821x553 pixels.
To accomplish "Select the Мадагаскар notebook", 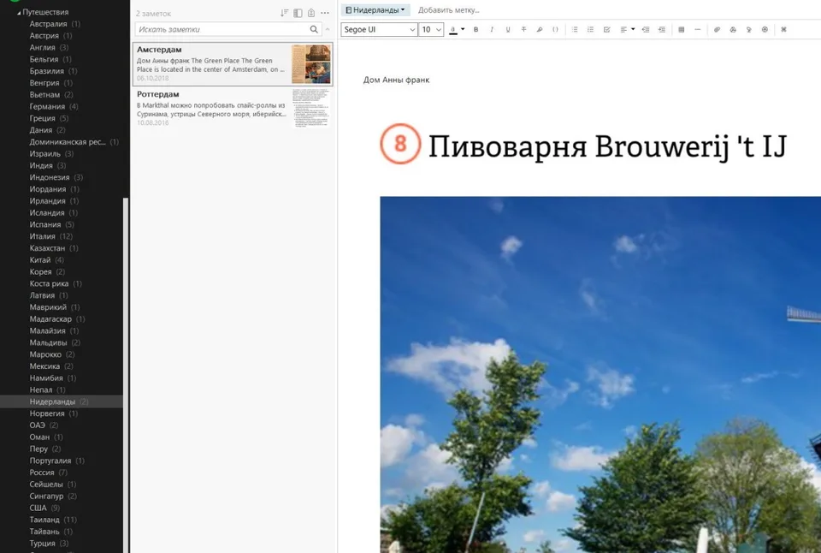I will coord(57,319).
